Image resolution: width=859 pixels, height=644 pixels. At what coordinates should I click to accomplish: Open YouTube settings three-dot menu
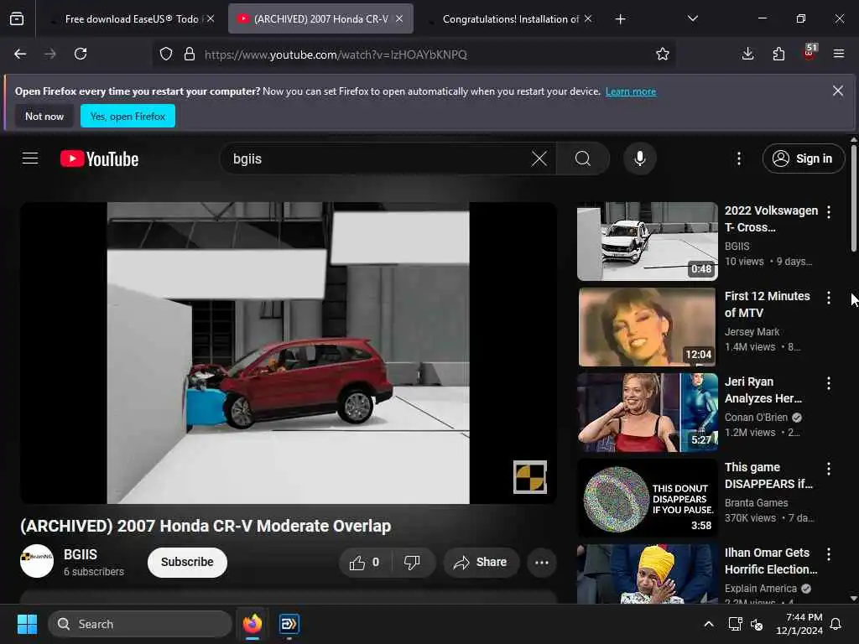(738, 158)
